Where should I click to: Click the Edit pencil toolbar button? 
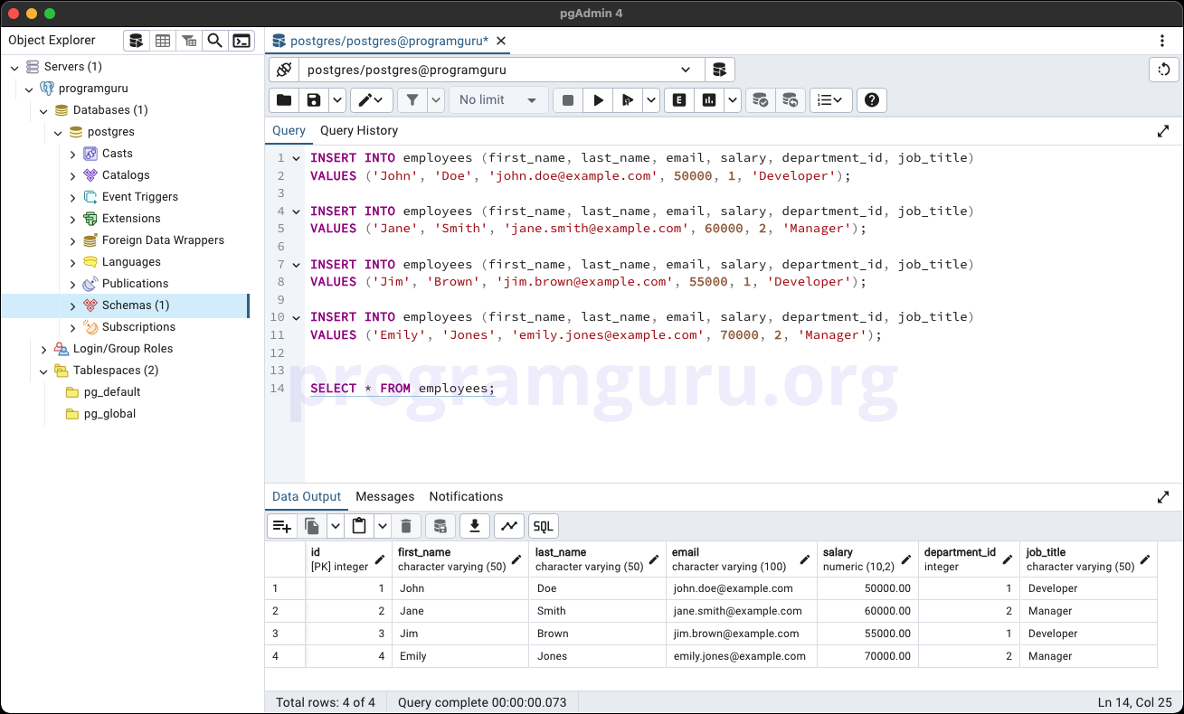[x=372, y=100]
